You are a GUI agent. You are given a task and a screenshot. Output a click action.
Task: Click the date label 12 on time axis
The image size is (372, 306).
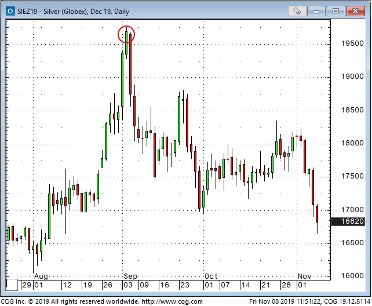pyautogui.click(x=67, y=285)
